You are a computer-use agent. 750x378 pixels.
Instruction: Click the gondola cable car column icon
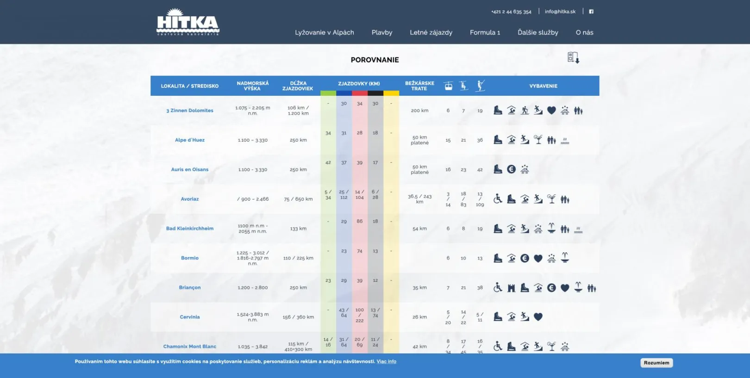click(448, 86)
